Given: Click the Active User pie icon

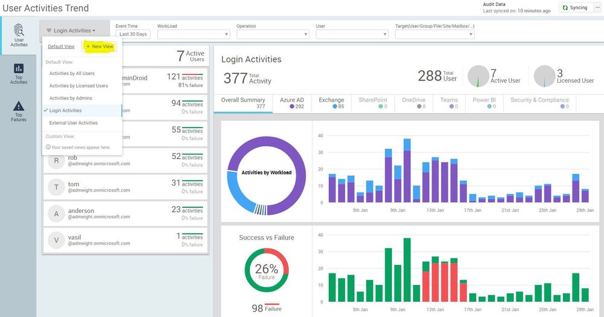Looking at the screenshot, I should [x=478, y=76].
